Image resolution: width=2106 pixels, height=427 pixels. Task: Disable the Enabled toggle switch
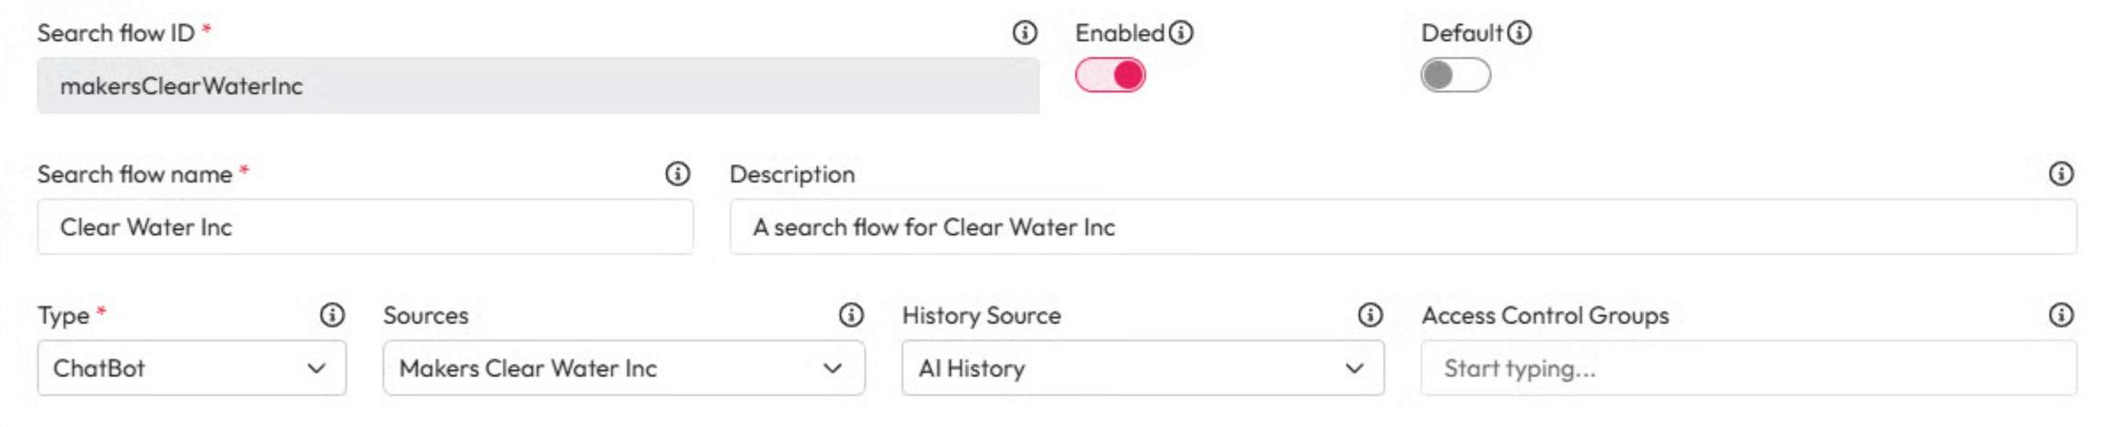point(1111,76)
